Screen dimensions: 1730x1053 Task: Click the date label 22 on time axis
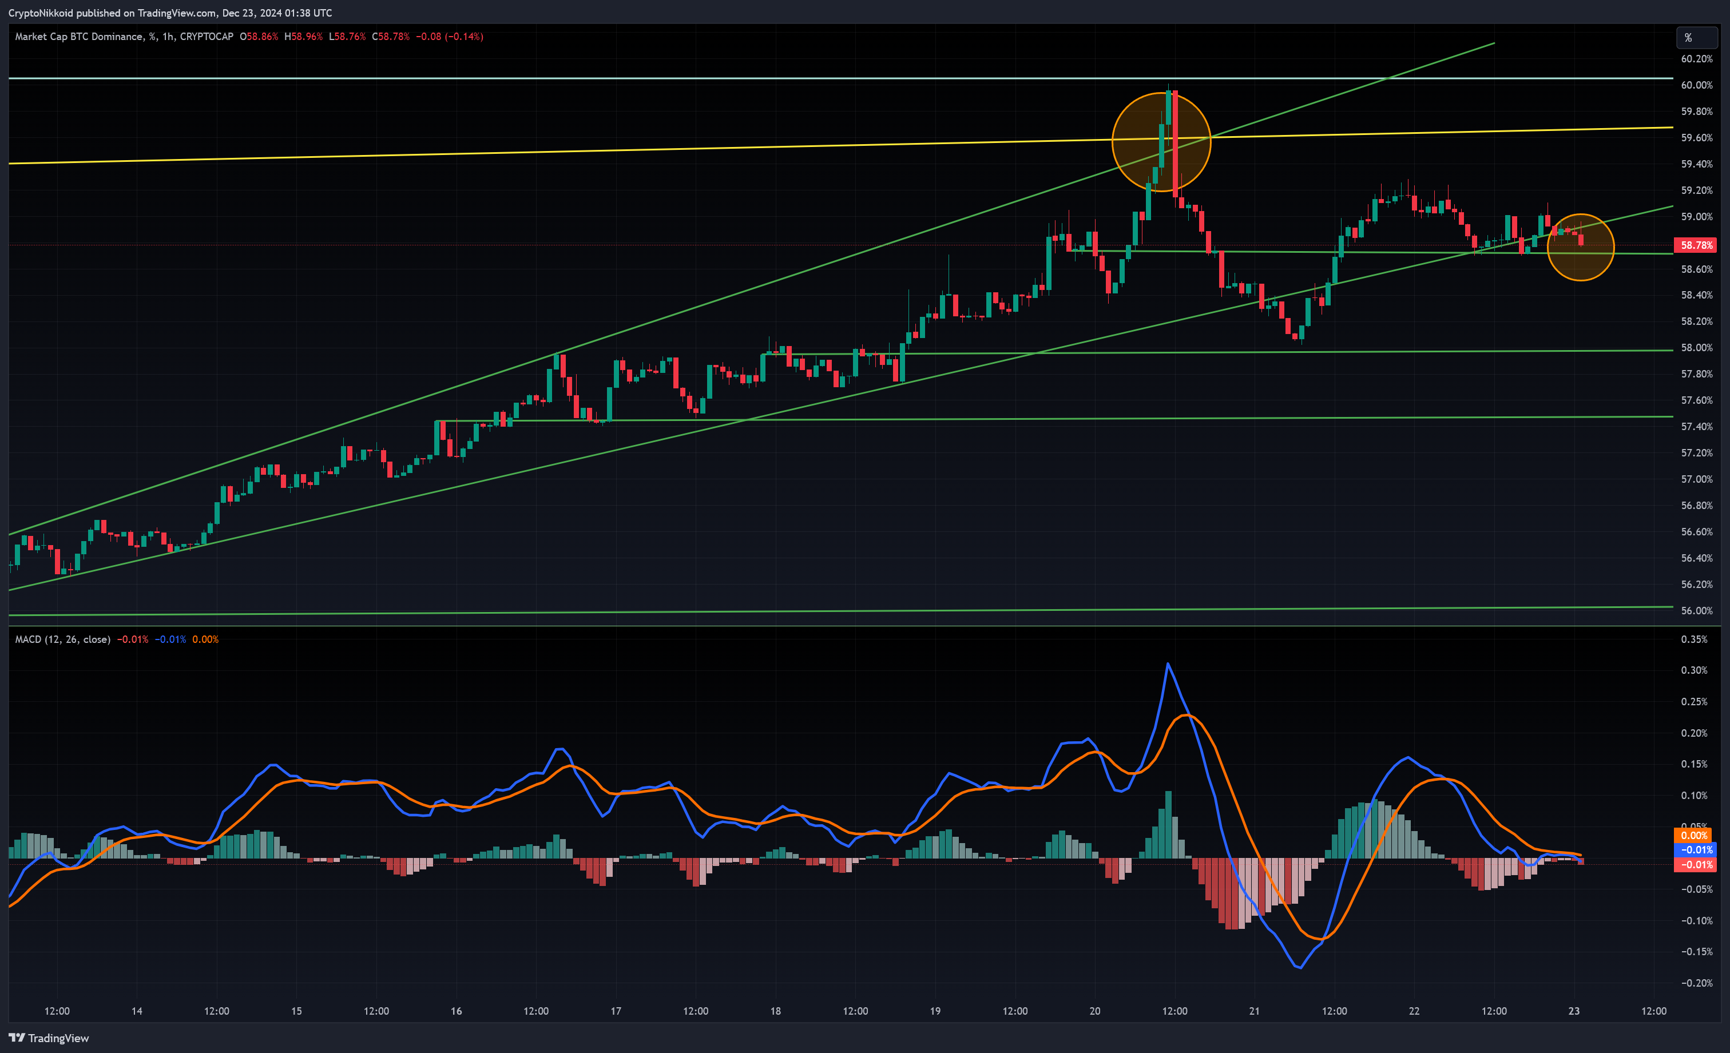1414,1011
